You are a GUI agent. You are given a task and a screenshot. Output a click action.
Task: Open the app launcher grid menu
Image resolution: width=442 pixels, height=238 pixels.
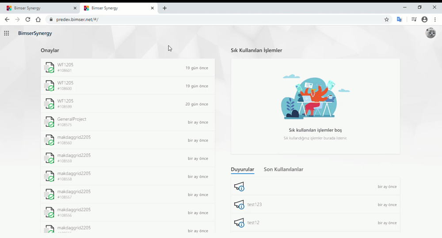[x=7, y=33]
